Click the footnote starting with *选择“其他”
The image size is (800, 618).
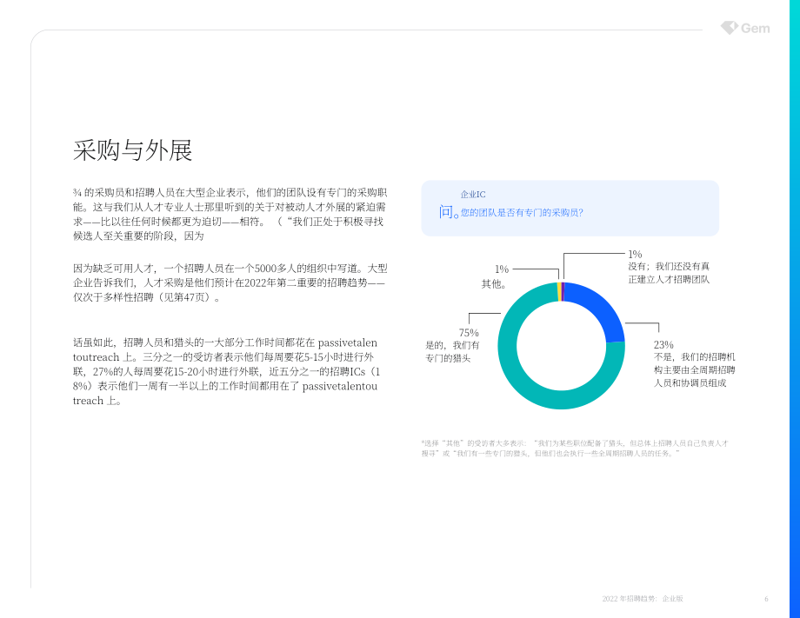click(x=575, y=449)
